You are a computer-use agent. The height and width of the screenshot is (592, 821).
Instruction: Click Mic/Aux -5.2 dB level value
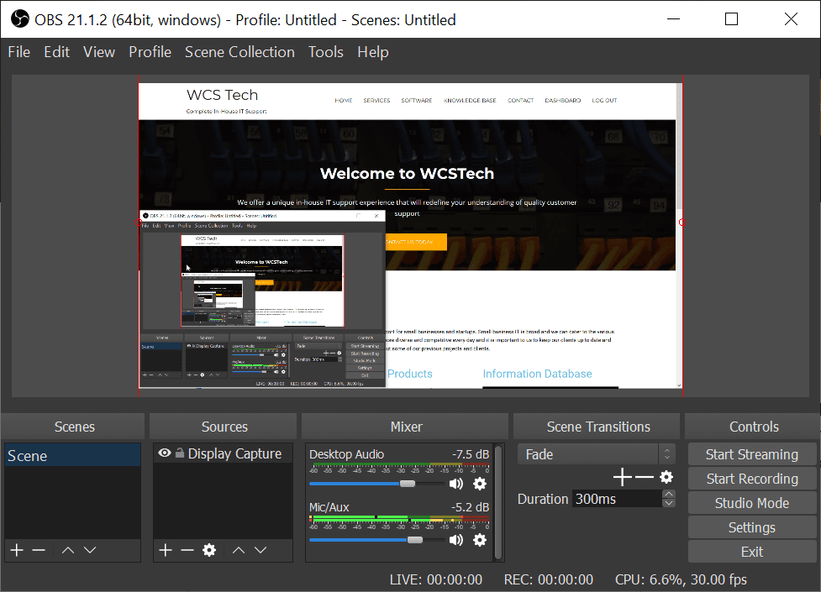471,507
